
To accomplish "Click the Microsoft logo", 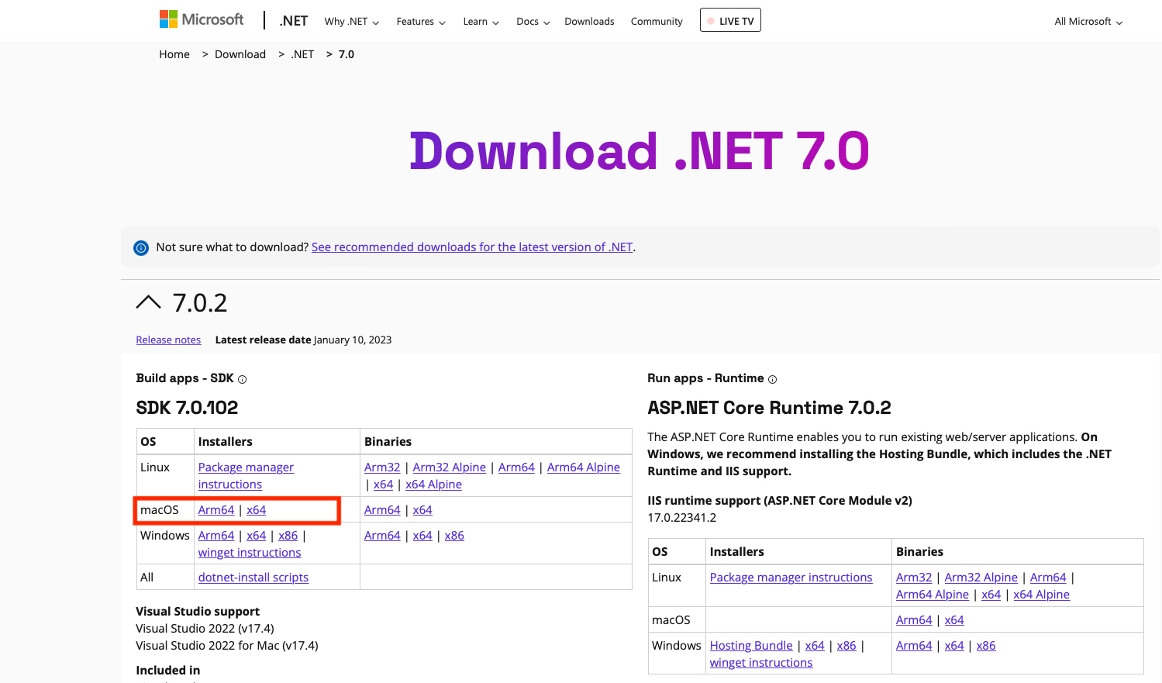I will click(x=201, y=19).
